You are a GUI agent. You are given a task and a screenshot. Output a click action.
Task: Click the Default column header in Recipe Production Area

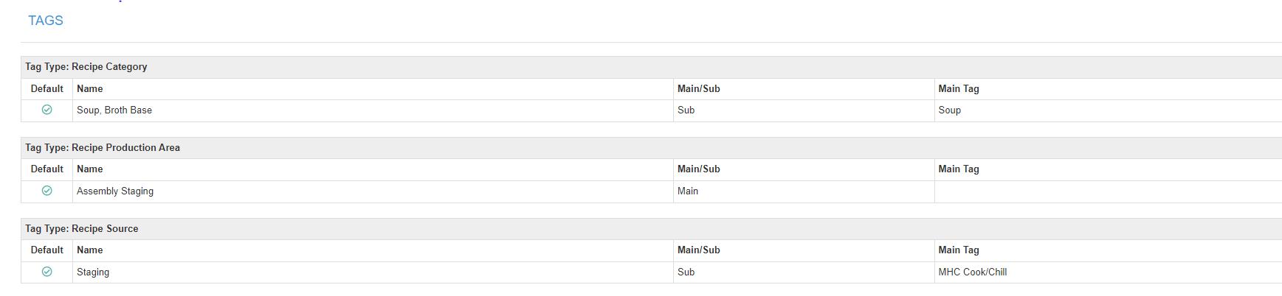click(x=47, y=169)
